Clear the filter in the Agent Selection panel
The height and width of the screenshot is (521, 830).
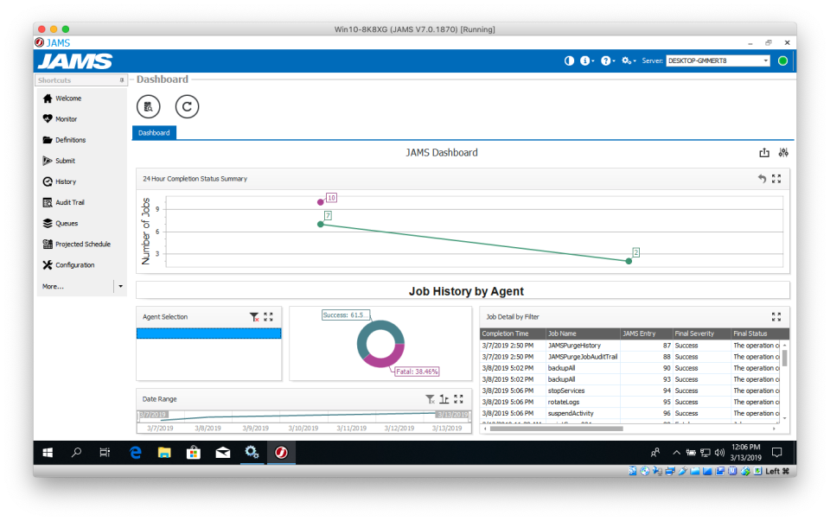click(x=254, y=317)
